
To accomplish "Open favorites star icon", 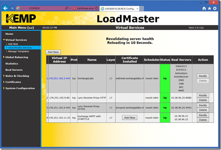I will pos(210,8).
